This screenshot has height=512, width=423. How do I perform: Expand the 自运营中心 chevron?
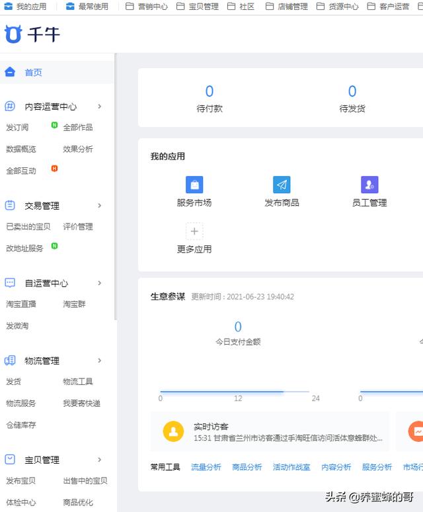100,283
